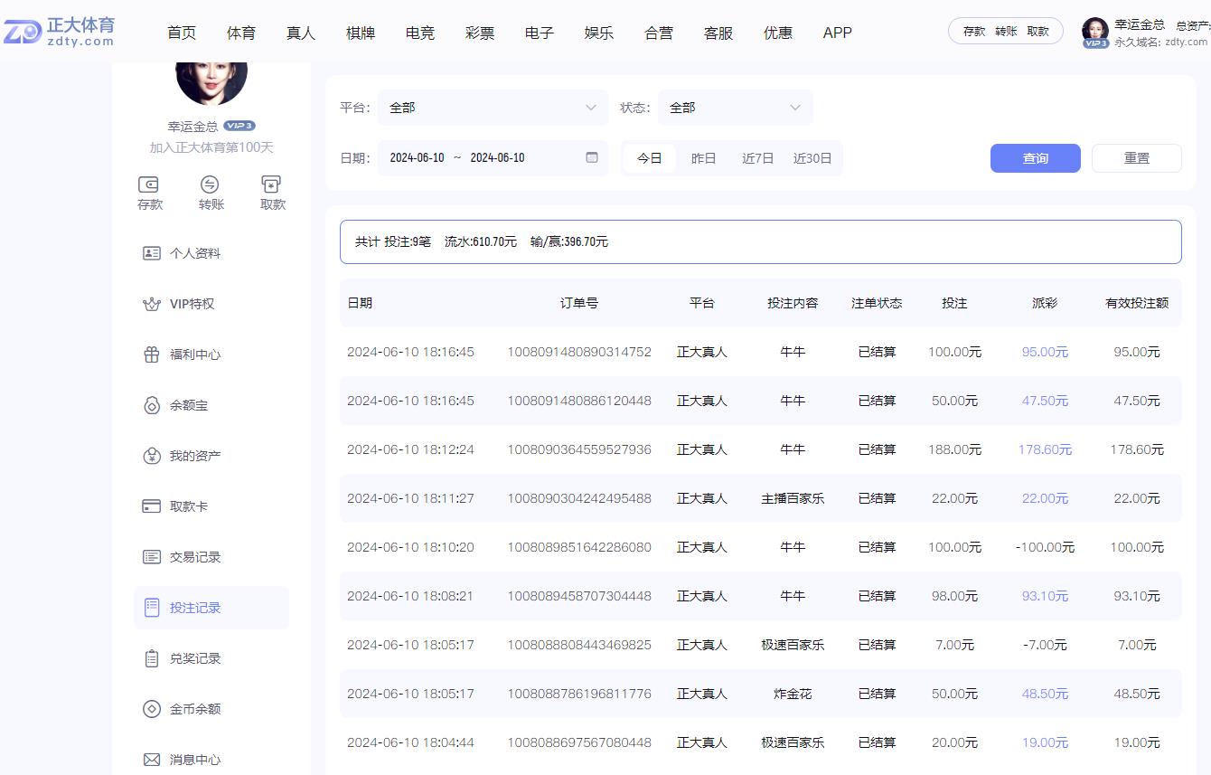This screenshot has height=775, width=1211.
Task: Click the 重置 reset button
Action: click(1136, 157)
